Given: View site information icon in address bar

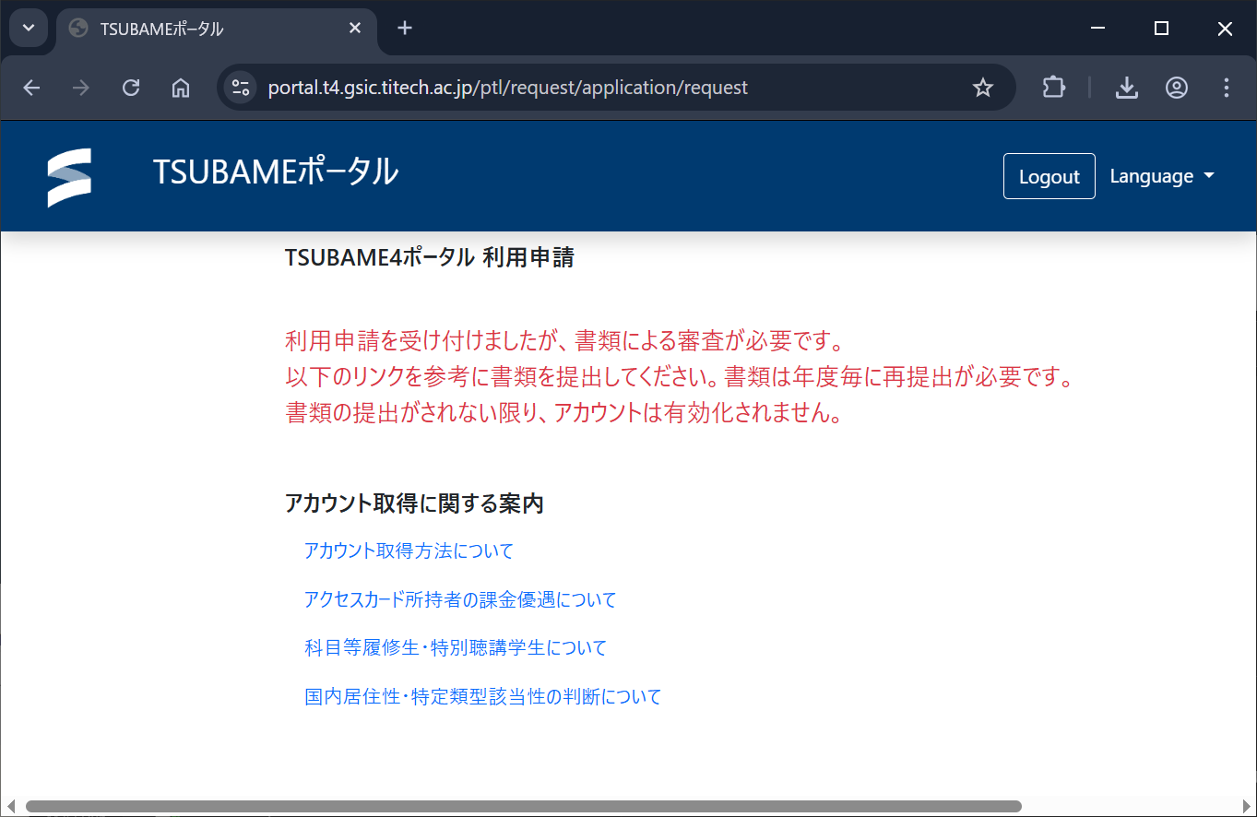Looking at the screenshot, I should 241,88.
